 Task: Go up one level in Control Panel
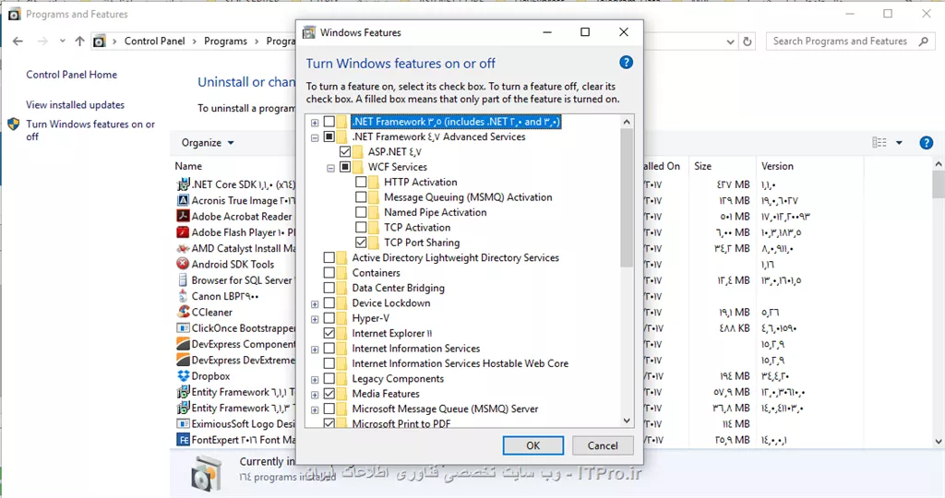pyautogui.click(x=79, y=41)
